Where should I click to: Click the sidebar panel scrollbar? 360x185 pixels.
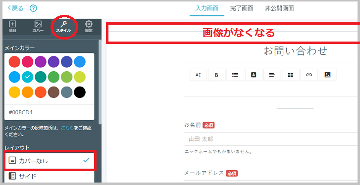pyautogui.click(x=100, y=82)
